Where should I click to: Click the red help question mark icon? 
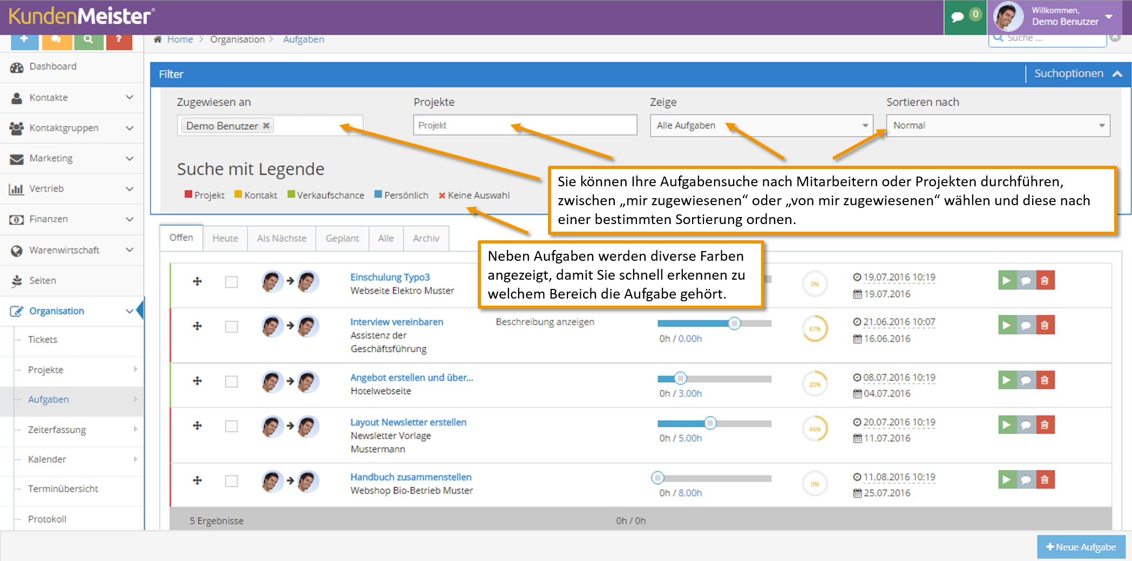[x=119, y=40]
